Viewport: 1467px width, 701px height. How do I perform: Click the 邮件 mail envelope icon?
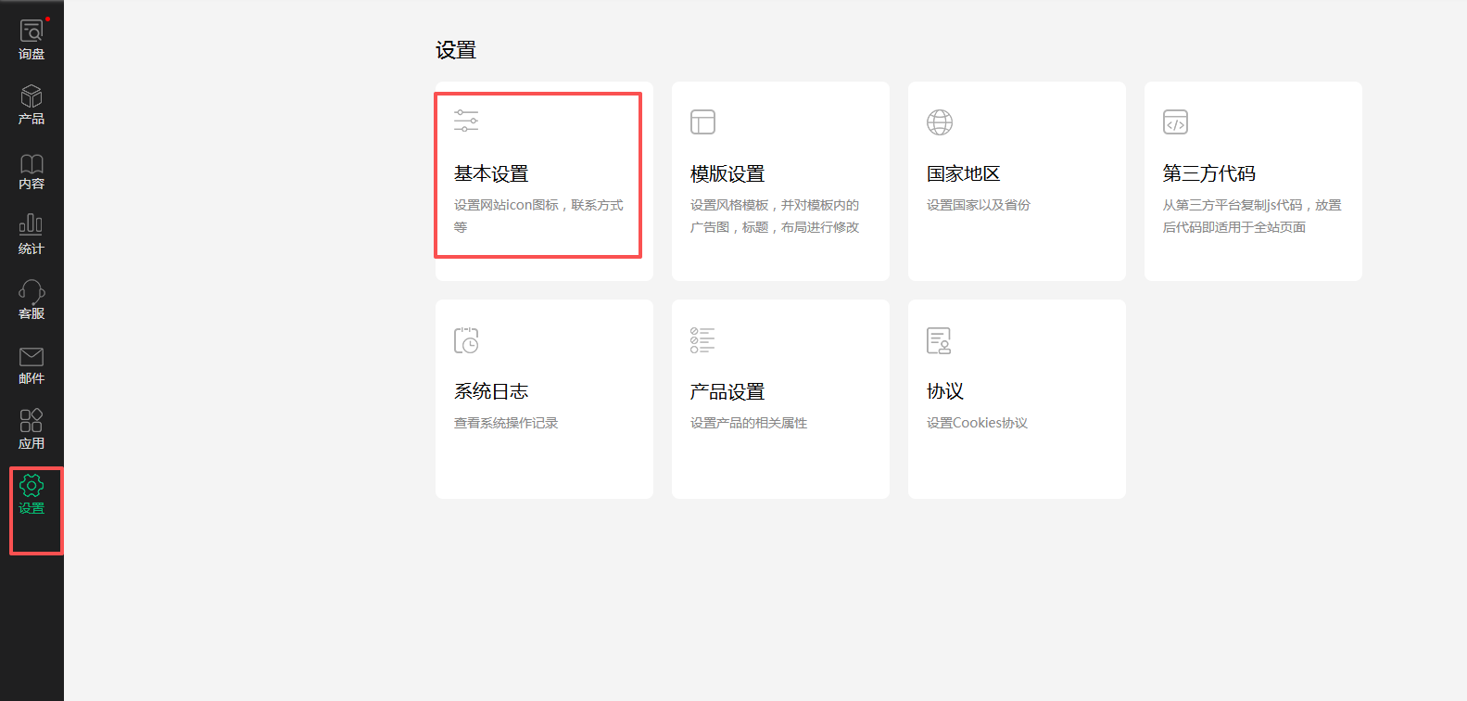pos(32,357)
